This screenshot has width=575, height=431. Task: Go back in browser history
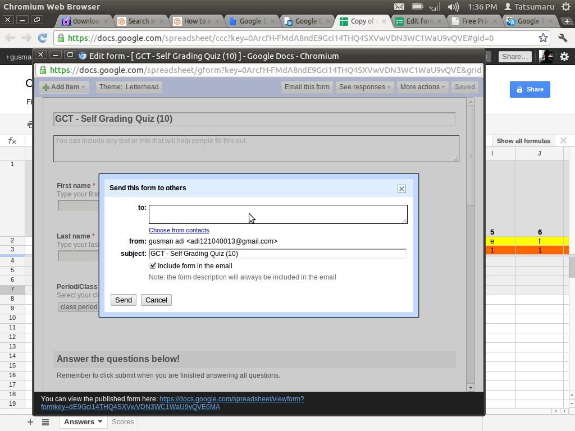tap(10, 38)
